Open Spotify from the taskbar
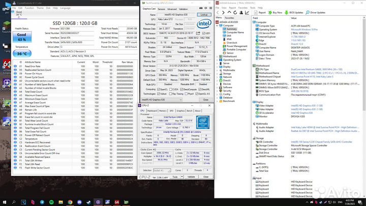366x206 pixels. click(51, 202)
